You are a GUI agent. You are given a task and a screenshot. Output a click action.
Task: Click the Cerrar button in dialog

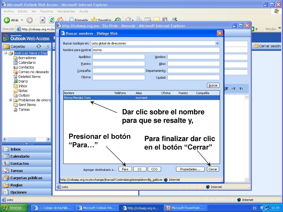click(213, 169)
